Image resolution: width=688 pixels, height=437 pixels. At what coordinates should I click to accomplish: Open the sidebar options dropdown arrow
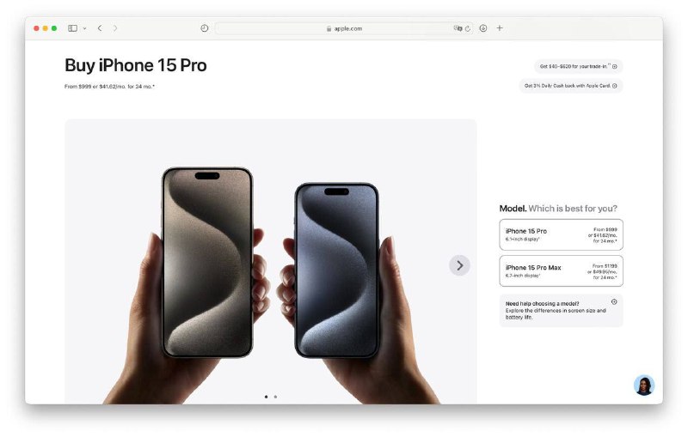[84, 28]
